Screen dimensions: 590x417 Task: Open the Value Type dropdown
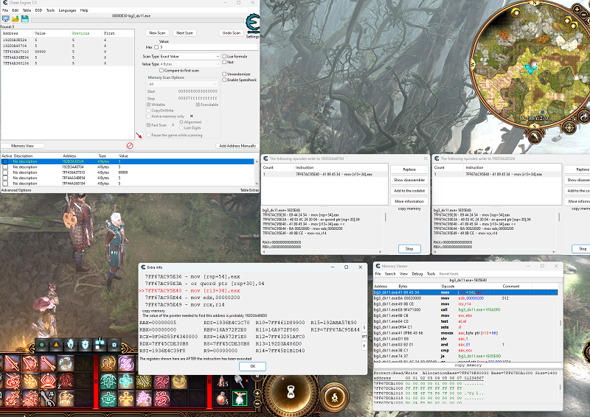190,64
